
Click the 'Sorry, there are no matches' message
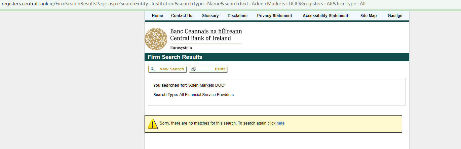click(x=198, y=123)
